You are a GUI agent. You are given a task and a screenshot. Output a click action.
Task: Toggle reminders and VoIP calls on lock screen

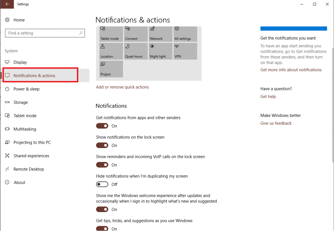102,165
